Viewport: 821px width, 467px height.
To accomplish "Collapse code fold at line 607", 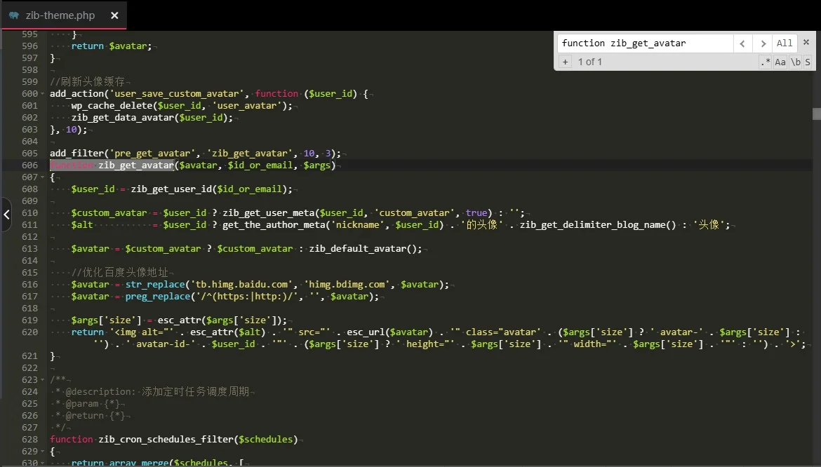I will pos(42,177).
